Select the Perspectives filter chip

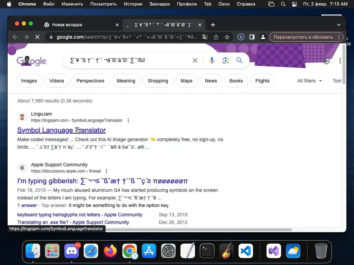[90, 81]
